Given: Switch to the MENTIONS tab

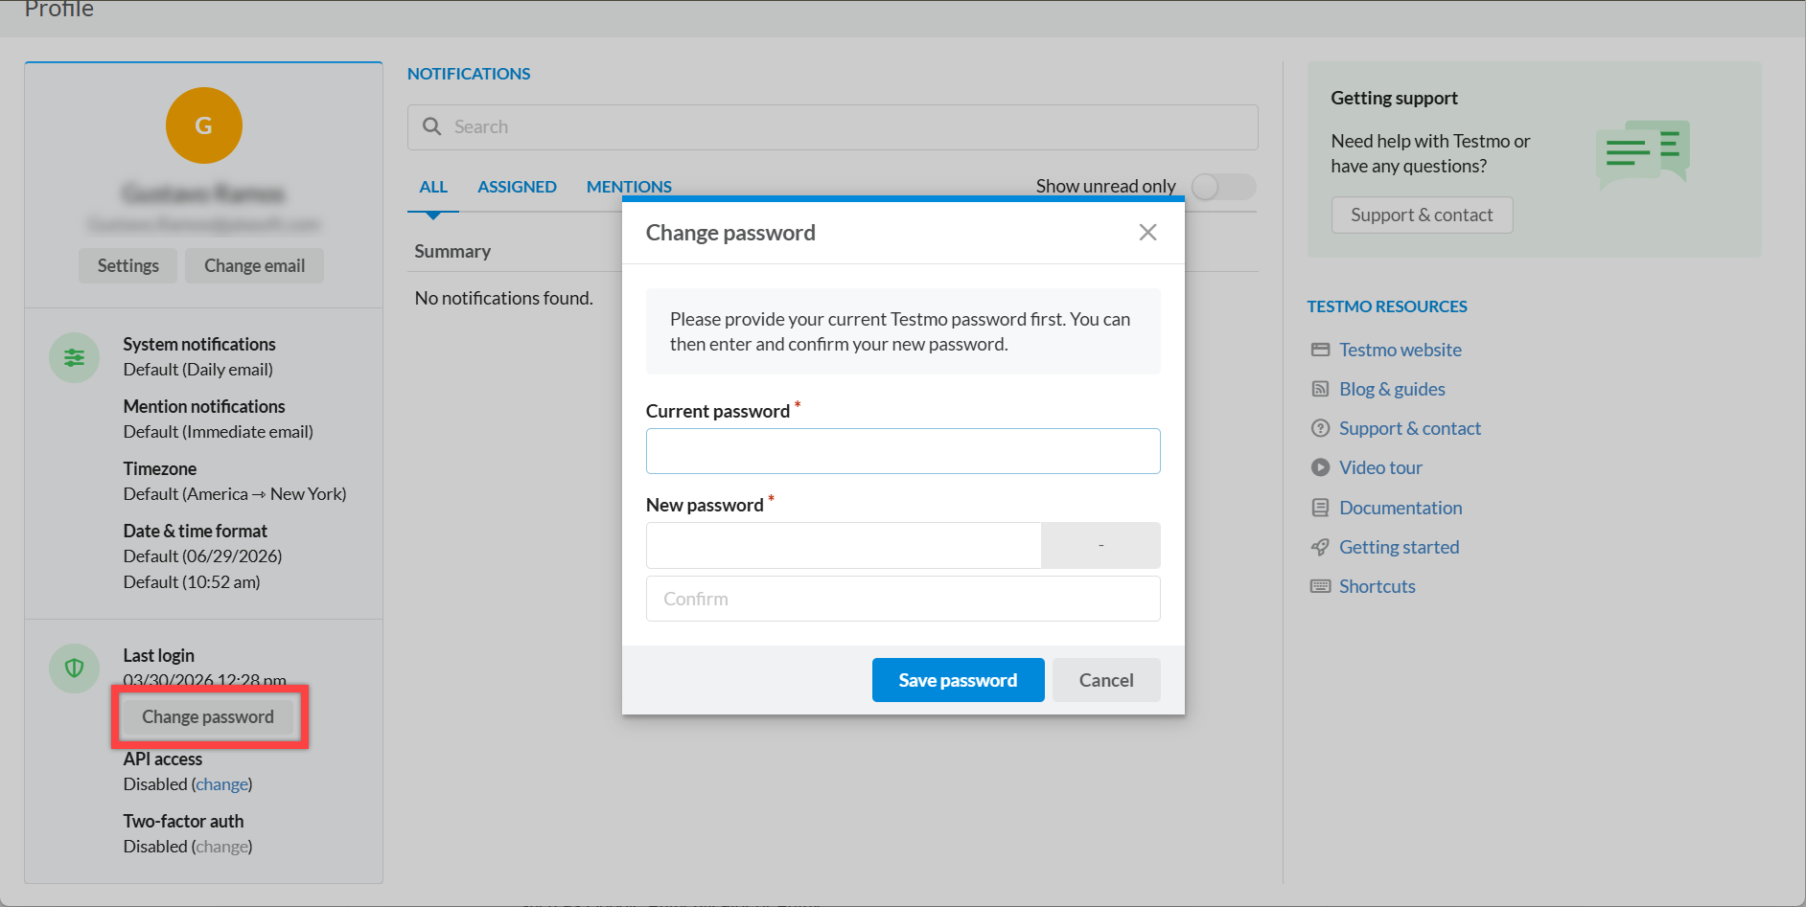Looking at the screenshot, I should click(x=629, y=187).
